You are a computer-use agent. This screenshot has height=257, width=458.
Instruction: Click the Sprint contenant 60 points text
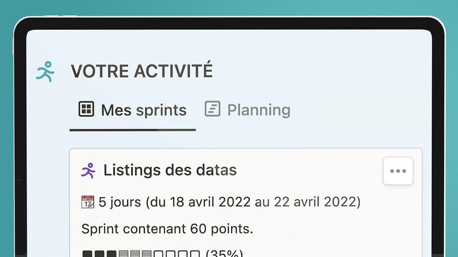167,229
